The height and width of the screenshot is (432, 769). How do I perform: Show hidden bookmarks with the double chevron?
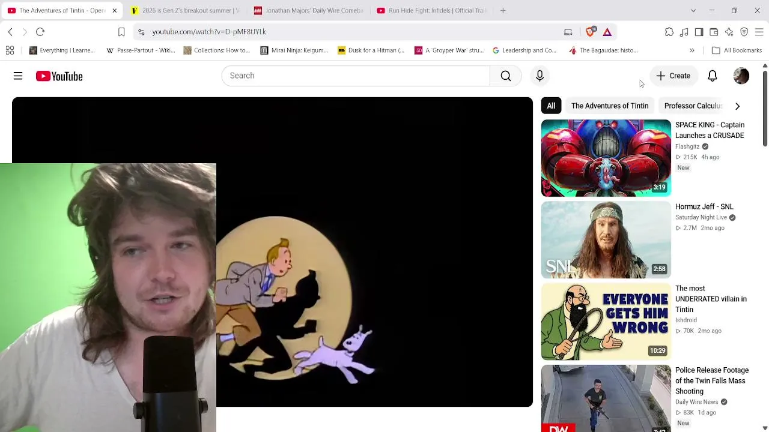click(691, 50)
